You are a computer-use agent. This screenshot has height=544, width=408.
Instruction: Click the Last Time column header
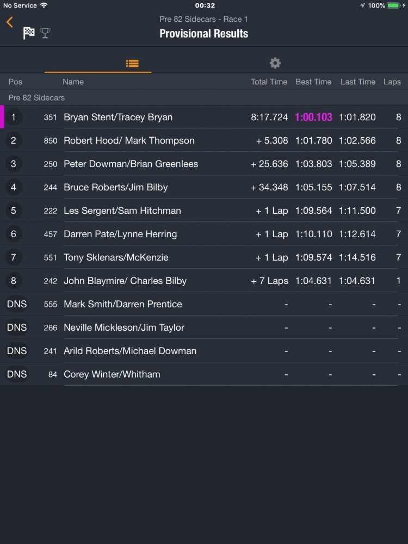(358, 82)
